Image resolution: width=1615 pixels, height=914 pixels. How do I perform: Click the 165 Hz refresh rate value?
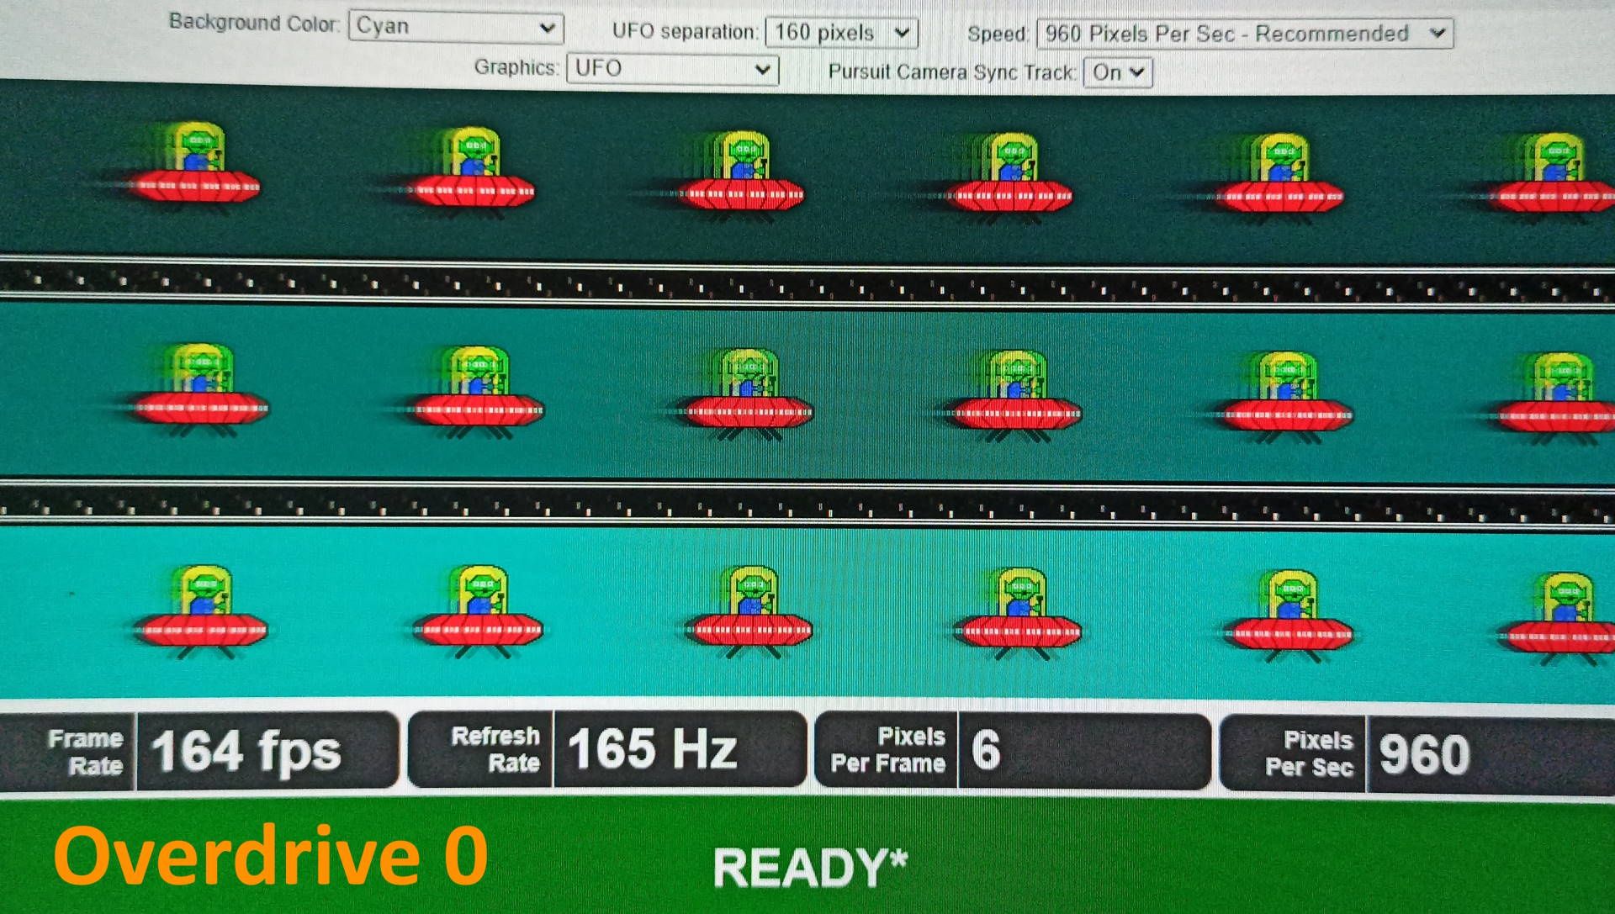point(653,748)
